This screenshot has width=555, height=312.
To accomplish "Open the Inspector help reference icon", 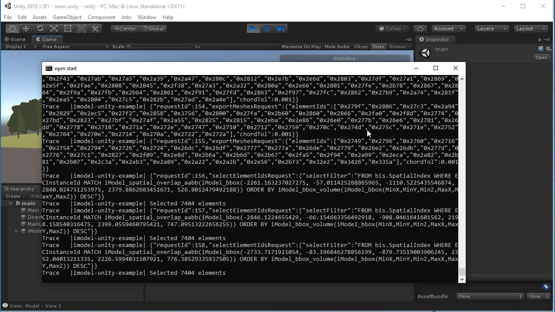I will [541, 49].
